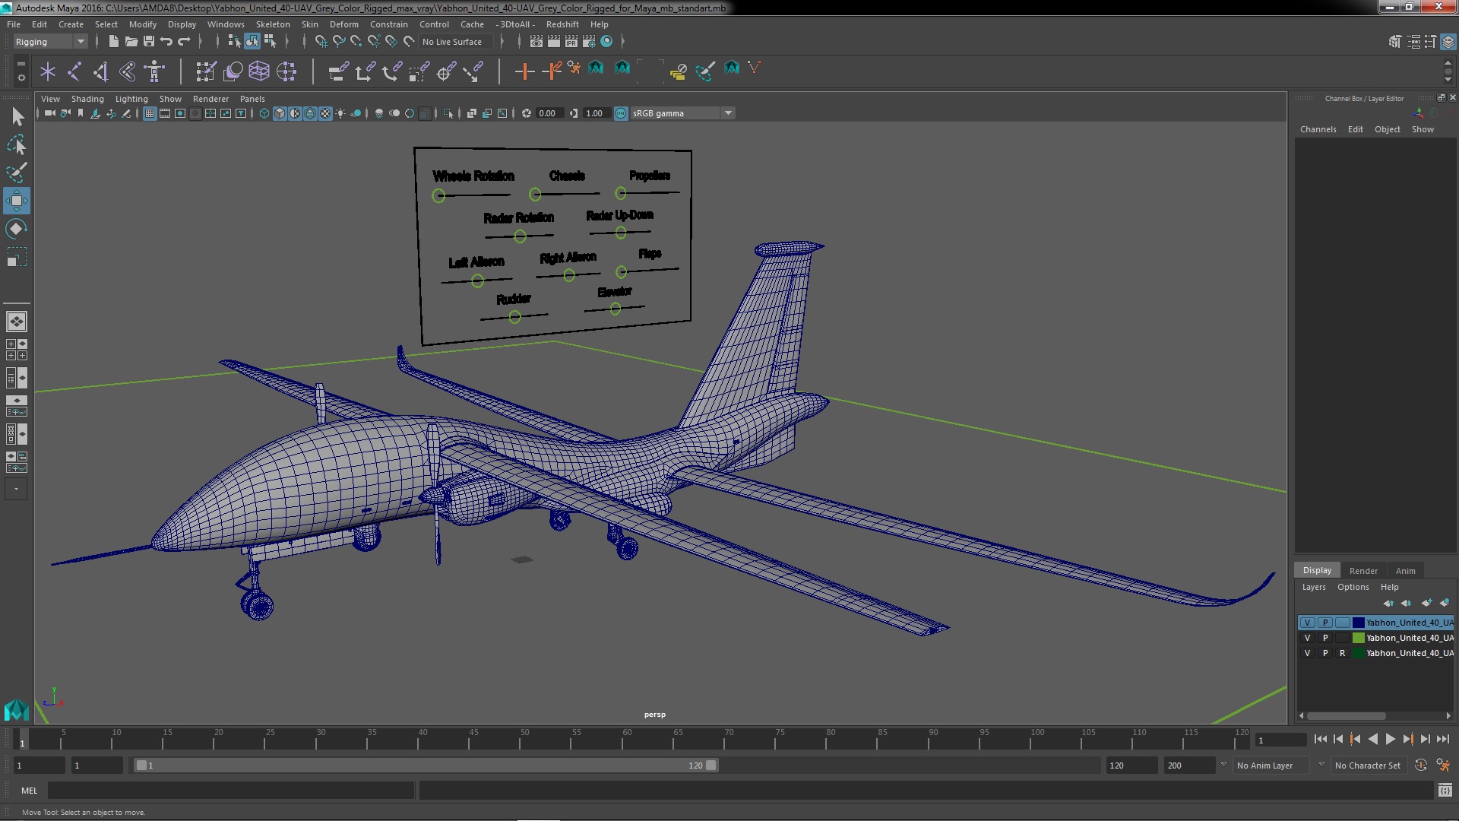Create a new scene file
Image resolution: width=1459 pixels, height=821 pixels.
(x=114, y=41)
